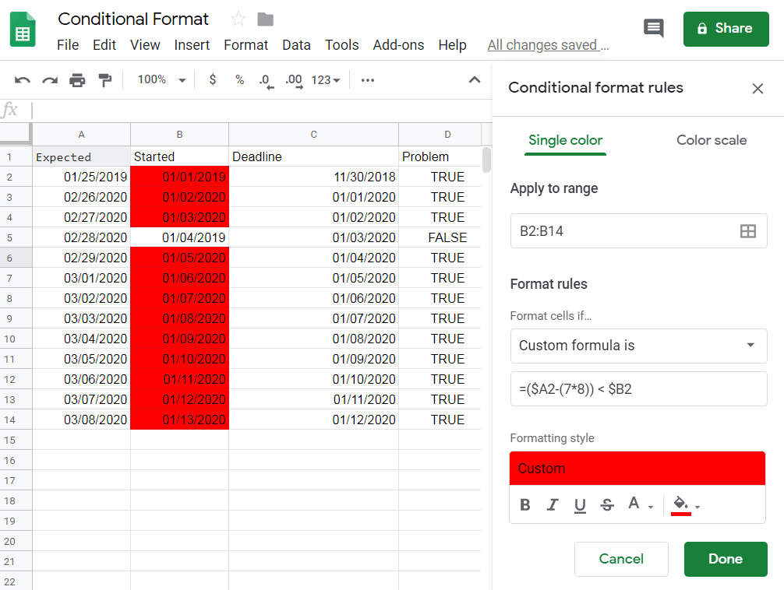The height and width of the screenshot is (590, 784).
Task: Open the Insert menu
Action: click(x=192, y=45)
